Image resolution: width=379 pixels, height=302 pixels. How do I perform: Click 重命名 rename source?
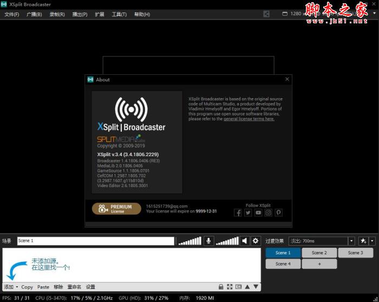74,287
